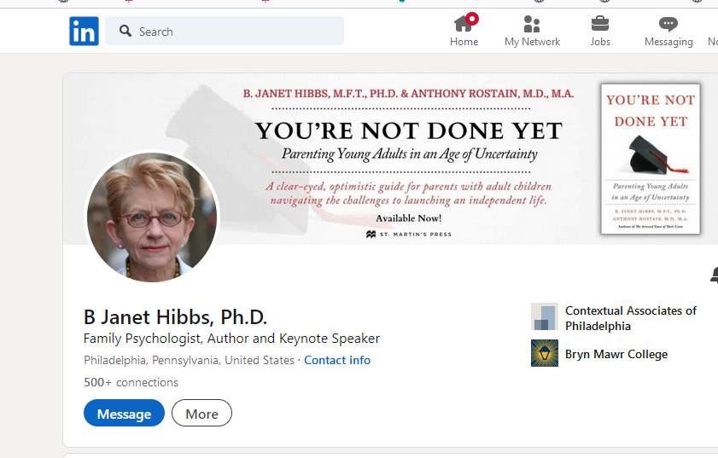Focus the Search input field
Screen dimensions: 718x458
point(225,31)
